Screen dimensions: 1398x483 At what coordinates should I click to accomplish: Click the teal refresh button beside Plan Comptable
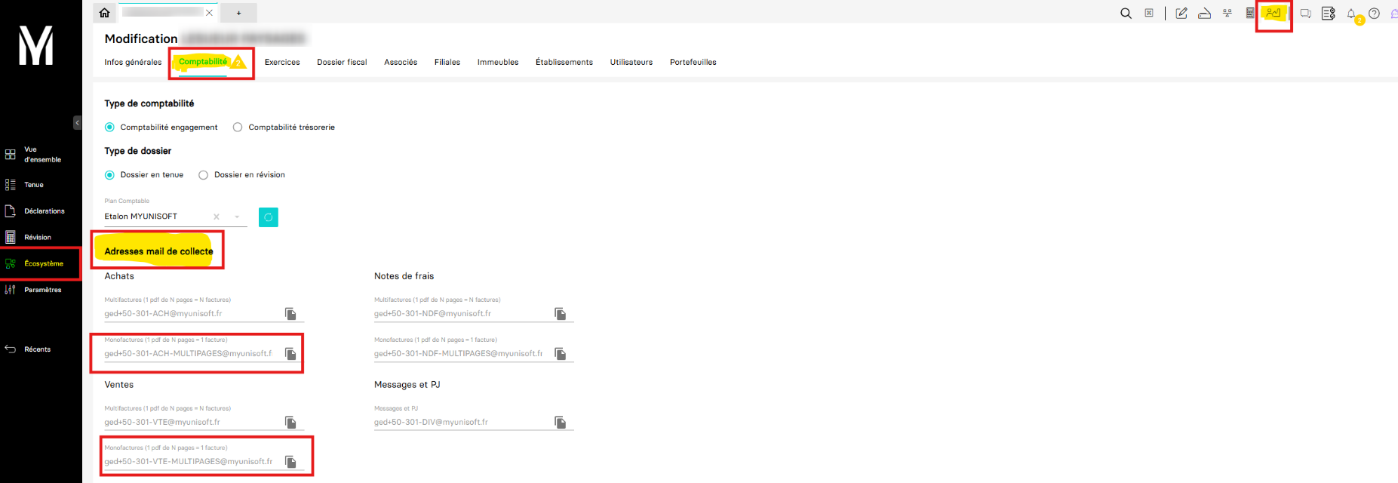click(269, 217)
